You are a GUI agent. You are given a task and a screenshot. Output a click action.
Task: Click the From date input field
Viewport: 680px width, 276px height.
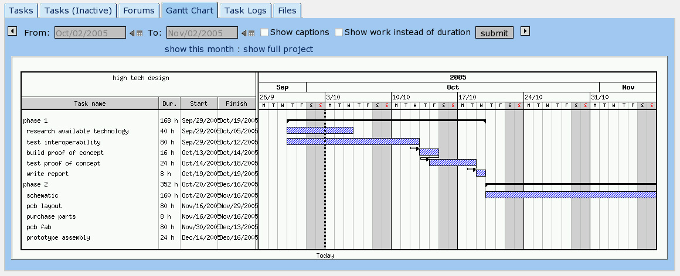(x=90, y=33)
